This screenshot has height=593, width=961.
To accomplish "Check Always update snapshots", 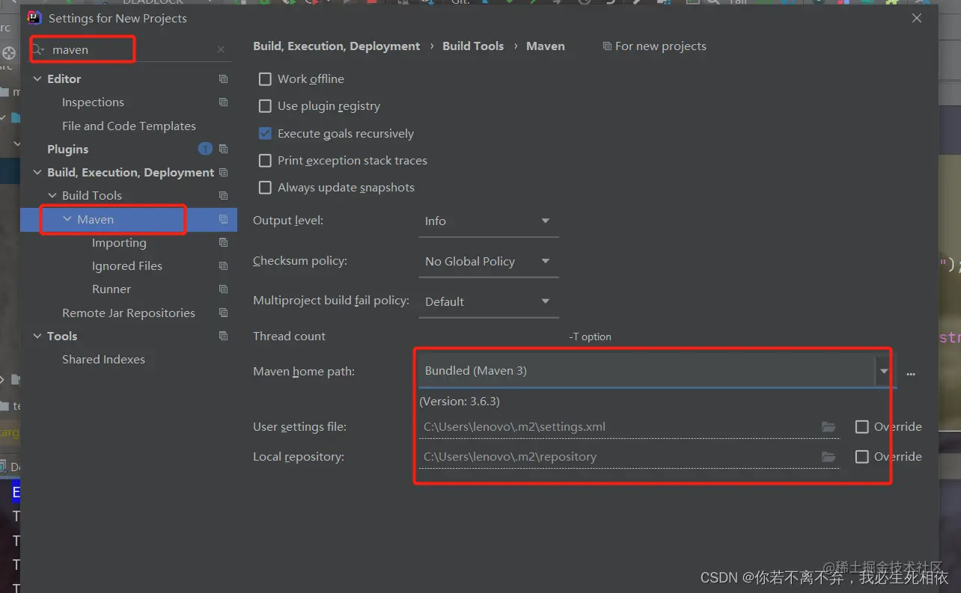I will click(265, 187).
